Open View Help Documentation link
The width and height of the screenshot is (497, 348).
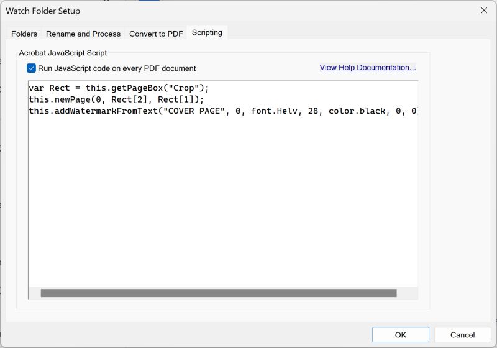tap(368, 68)
